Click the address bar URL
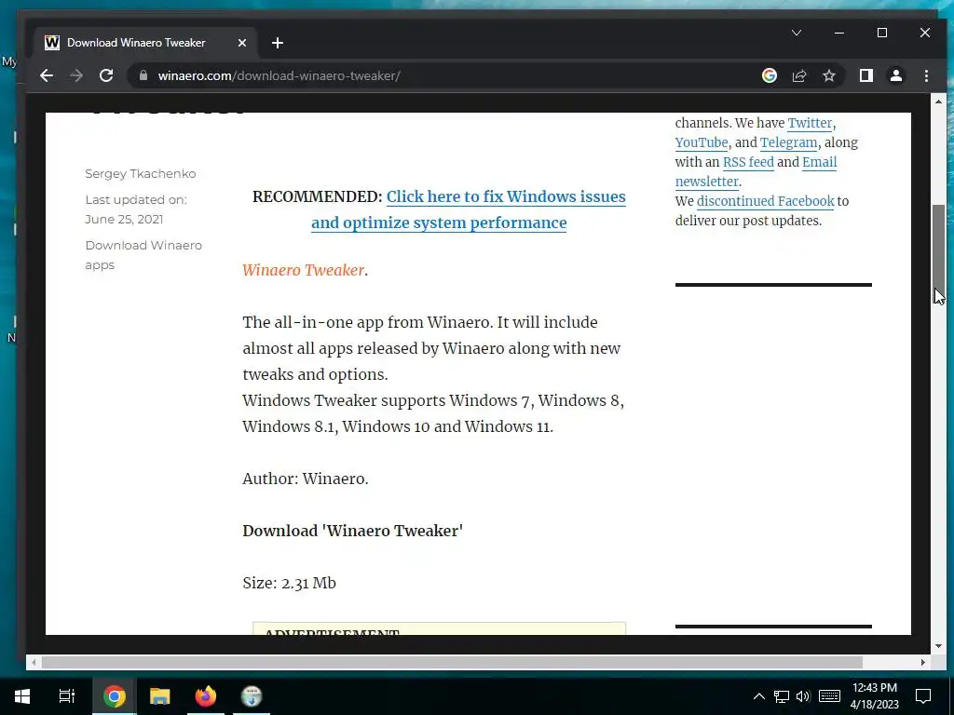954x715 pixels. (279, 75)
